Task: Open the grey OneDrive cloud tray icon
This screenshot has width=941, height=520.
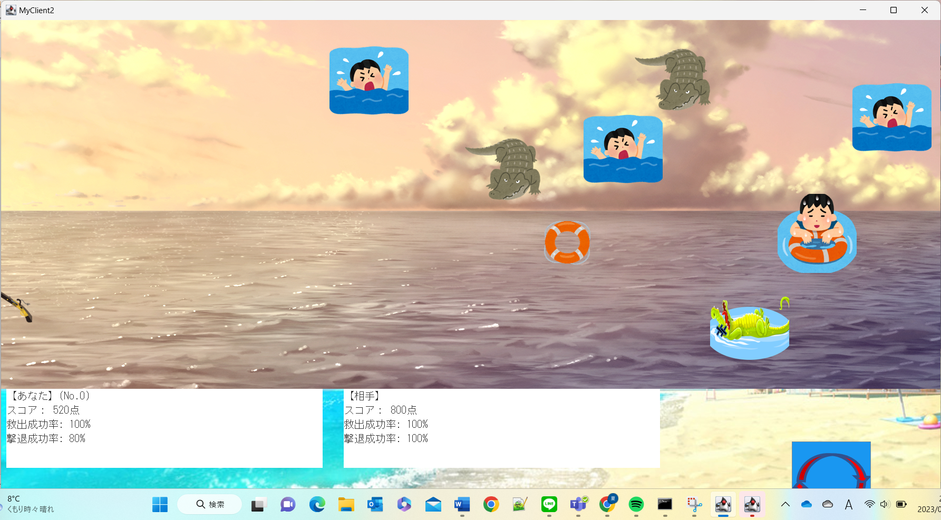Action: pyautogui.click(x=828, y=505)
